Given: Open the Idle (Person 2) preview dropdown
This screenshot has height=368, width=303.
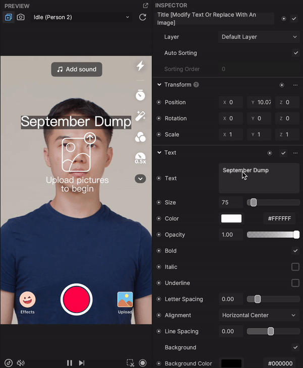Looking at the screenshot, I should [x=81, y=17].
